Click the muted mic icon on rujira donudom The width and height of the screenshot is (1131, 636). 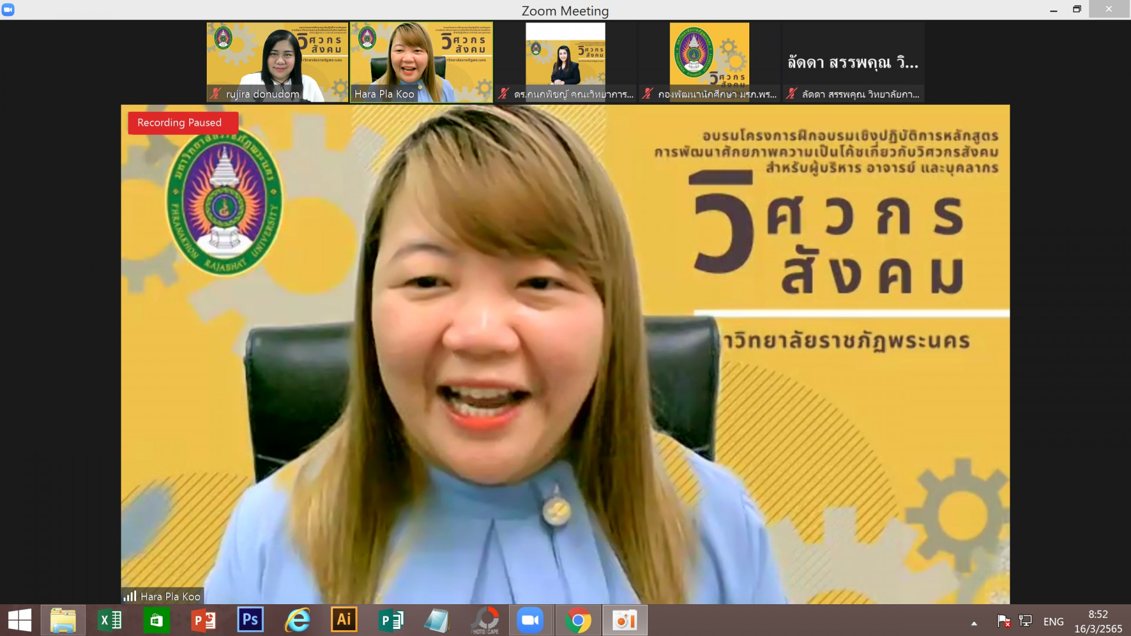pyautogui.click(x=216, y=94)
